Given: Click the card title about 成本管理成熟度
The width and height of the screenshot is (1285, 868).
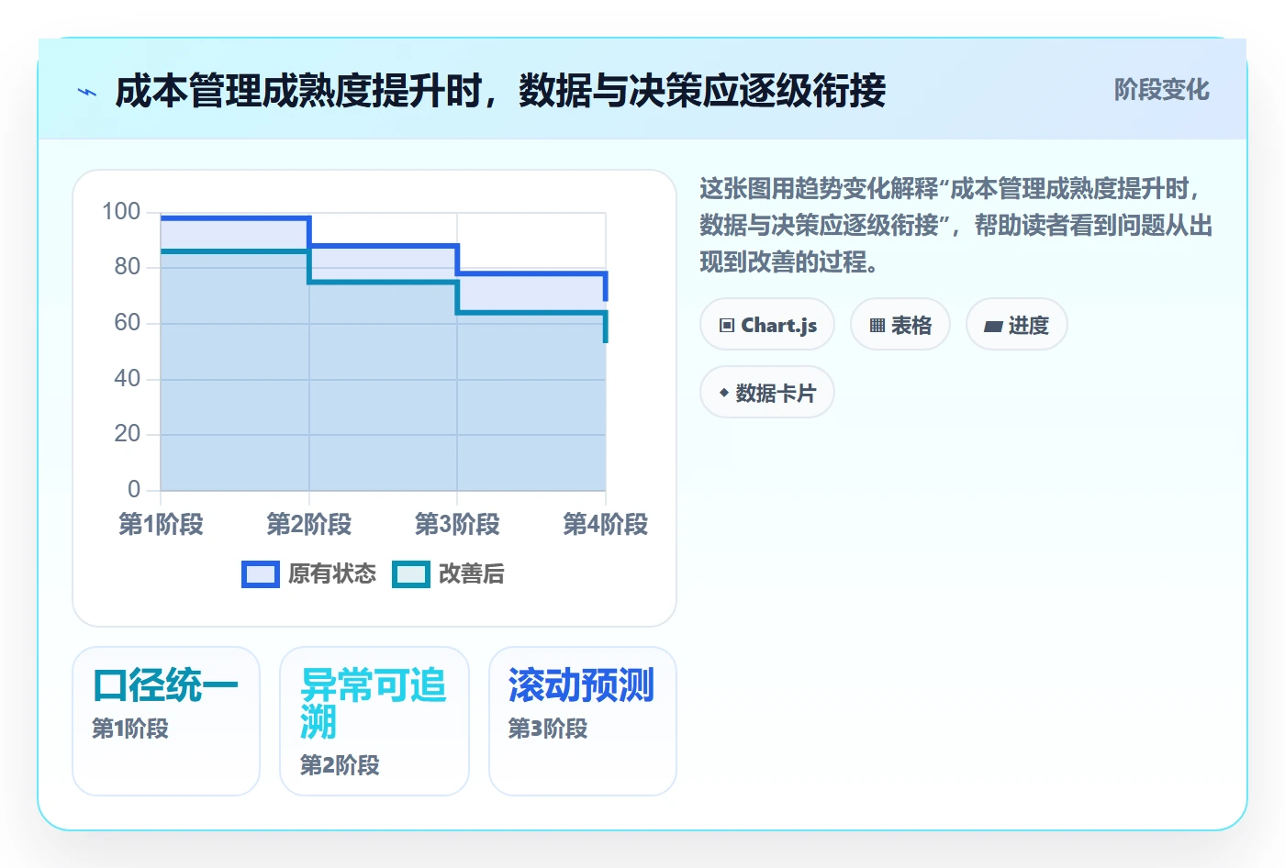Looking at the screenshot, I should [500, 91].
